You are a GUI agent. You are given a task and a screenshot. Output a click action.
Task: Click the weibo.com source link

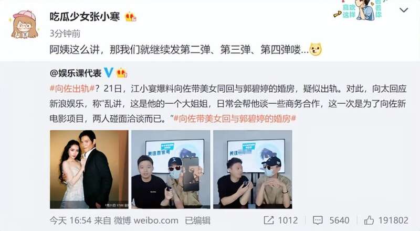[x=155, y=221]
